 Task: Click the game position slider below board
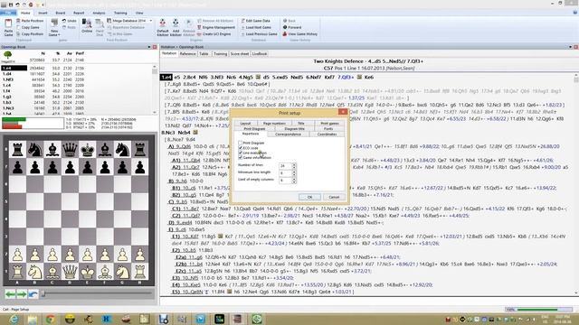click(97, 293)
